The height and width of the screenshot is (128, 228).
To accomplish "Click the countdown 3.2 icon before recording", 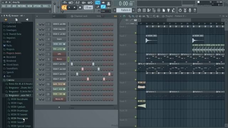I will pos(77,2).
